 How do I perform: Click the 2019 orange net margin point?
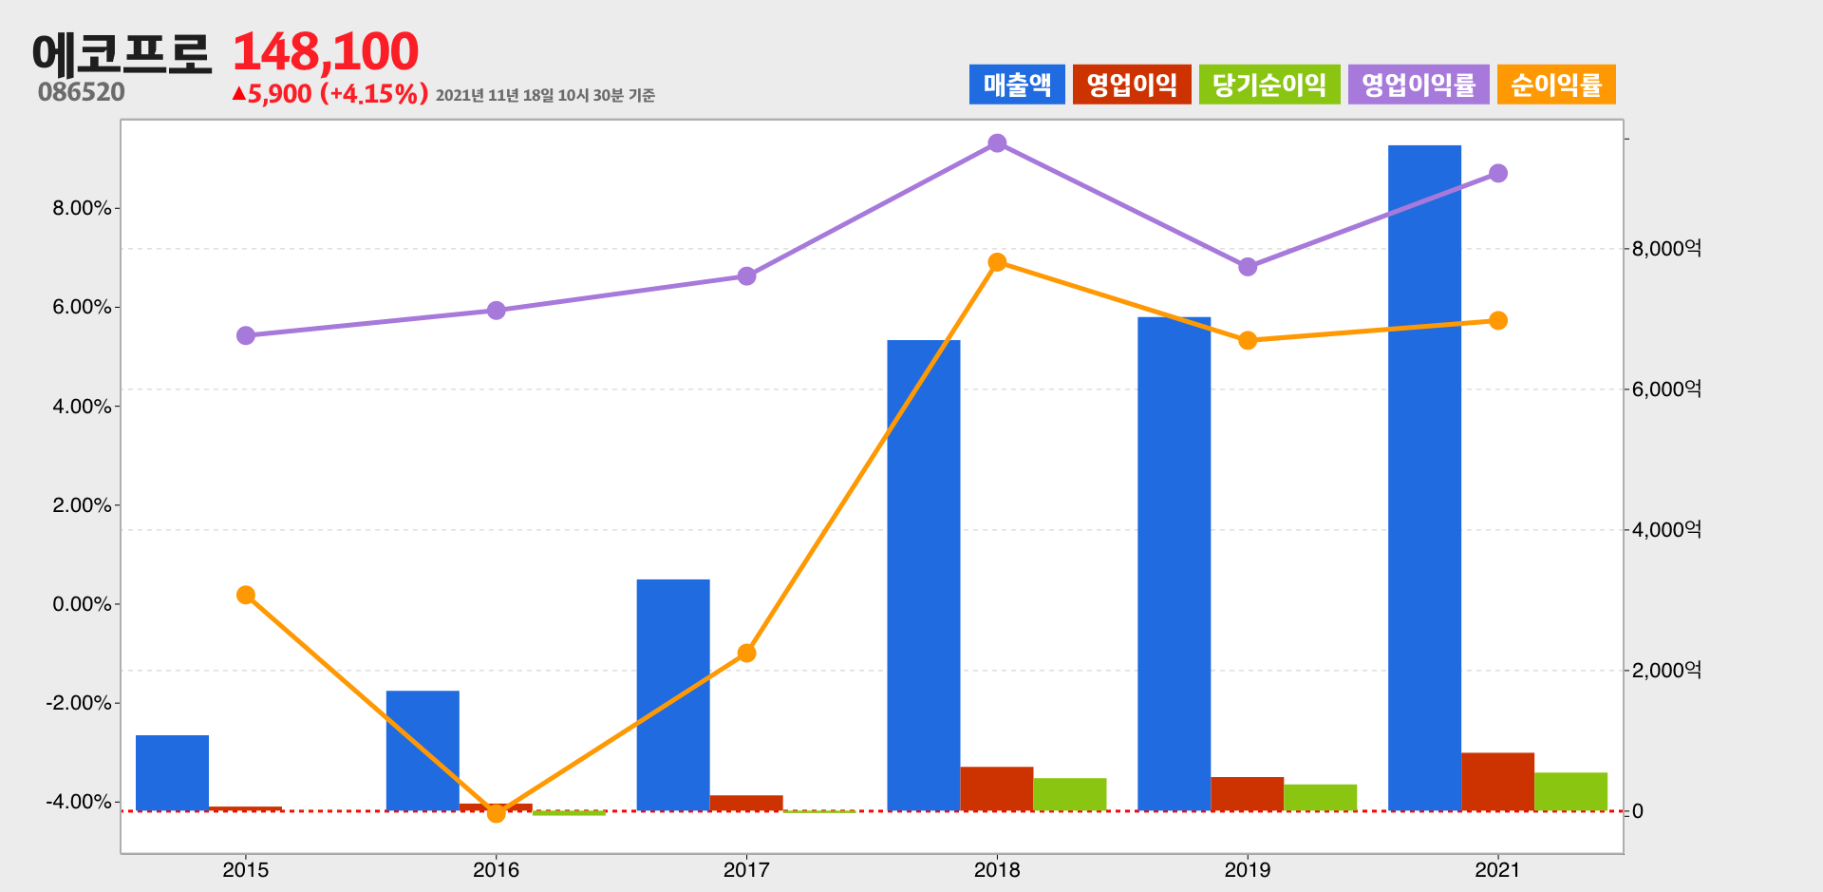tap(1248, 340)
